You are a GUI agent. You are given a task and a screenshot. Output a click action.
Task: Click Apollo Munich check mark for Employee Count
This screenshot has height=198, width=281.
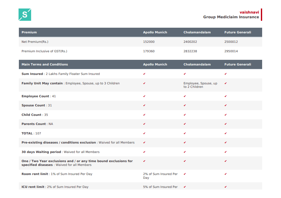[144, 96]
